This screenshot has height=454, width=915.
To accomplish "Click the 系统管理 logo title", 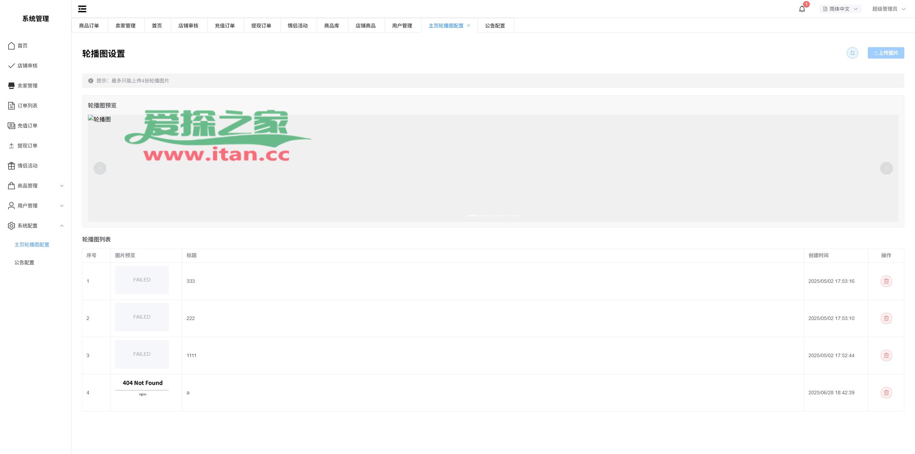I will coord(36,19).
